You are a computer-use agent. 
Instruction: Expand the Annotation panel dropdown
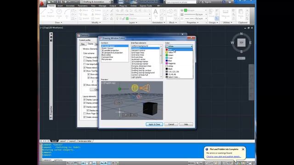(x=159, y=22)
